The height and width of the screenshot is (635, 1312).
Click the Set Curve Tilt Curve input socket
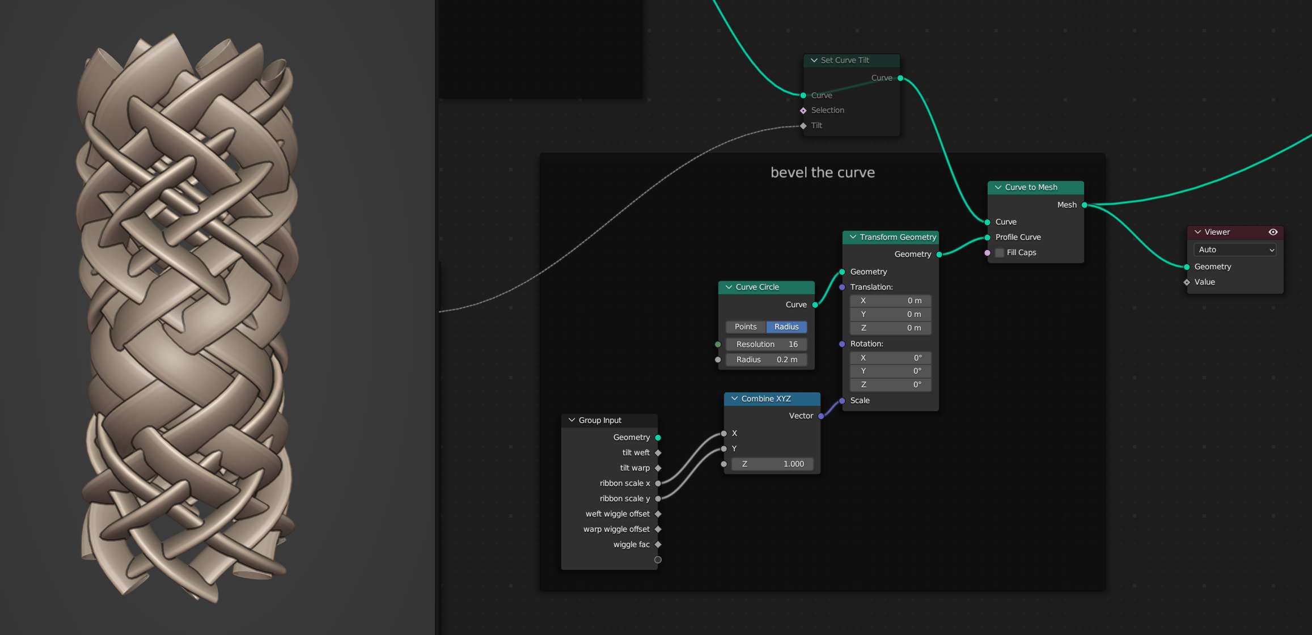click(x=803, y=95)
